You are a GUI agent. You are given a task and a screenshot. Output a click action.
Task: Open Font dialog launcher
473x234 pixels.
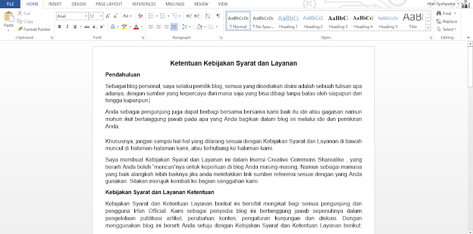coord(143,37)
